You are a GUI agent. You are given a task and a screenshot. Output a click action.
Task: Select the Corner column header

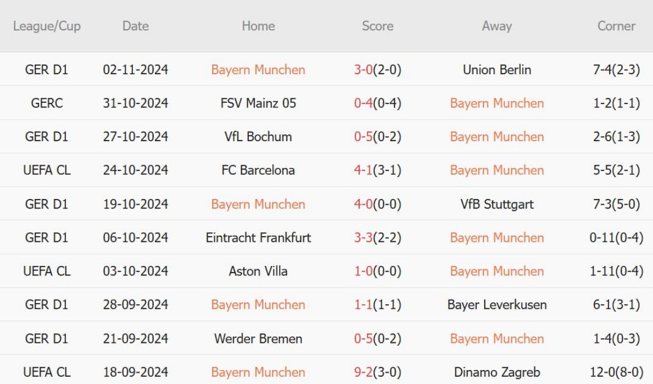[x=616, y=26]
